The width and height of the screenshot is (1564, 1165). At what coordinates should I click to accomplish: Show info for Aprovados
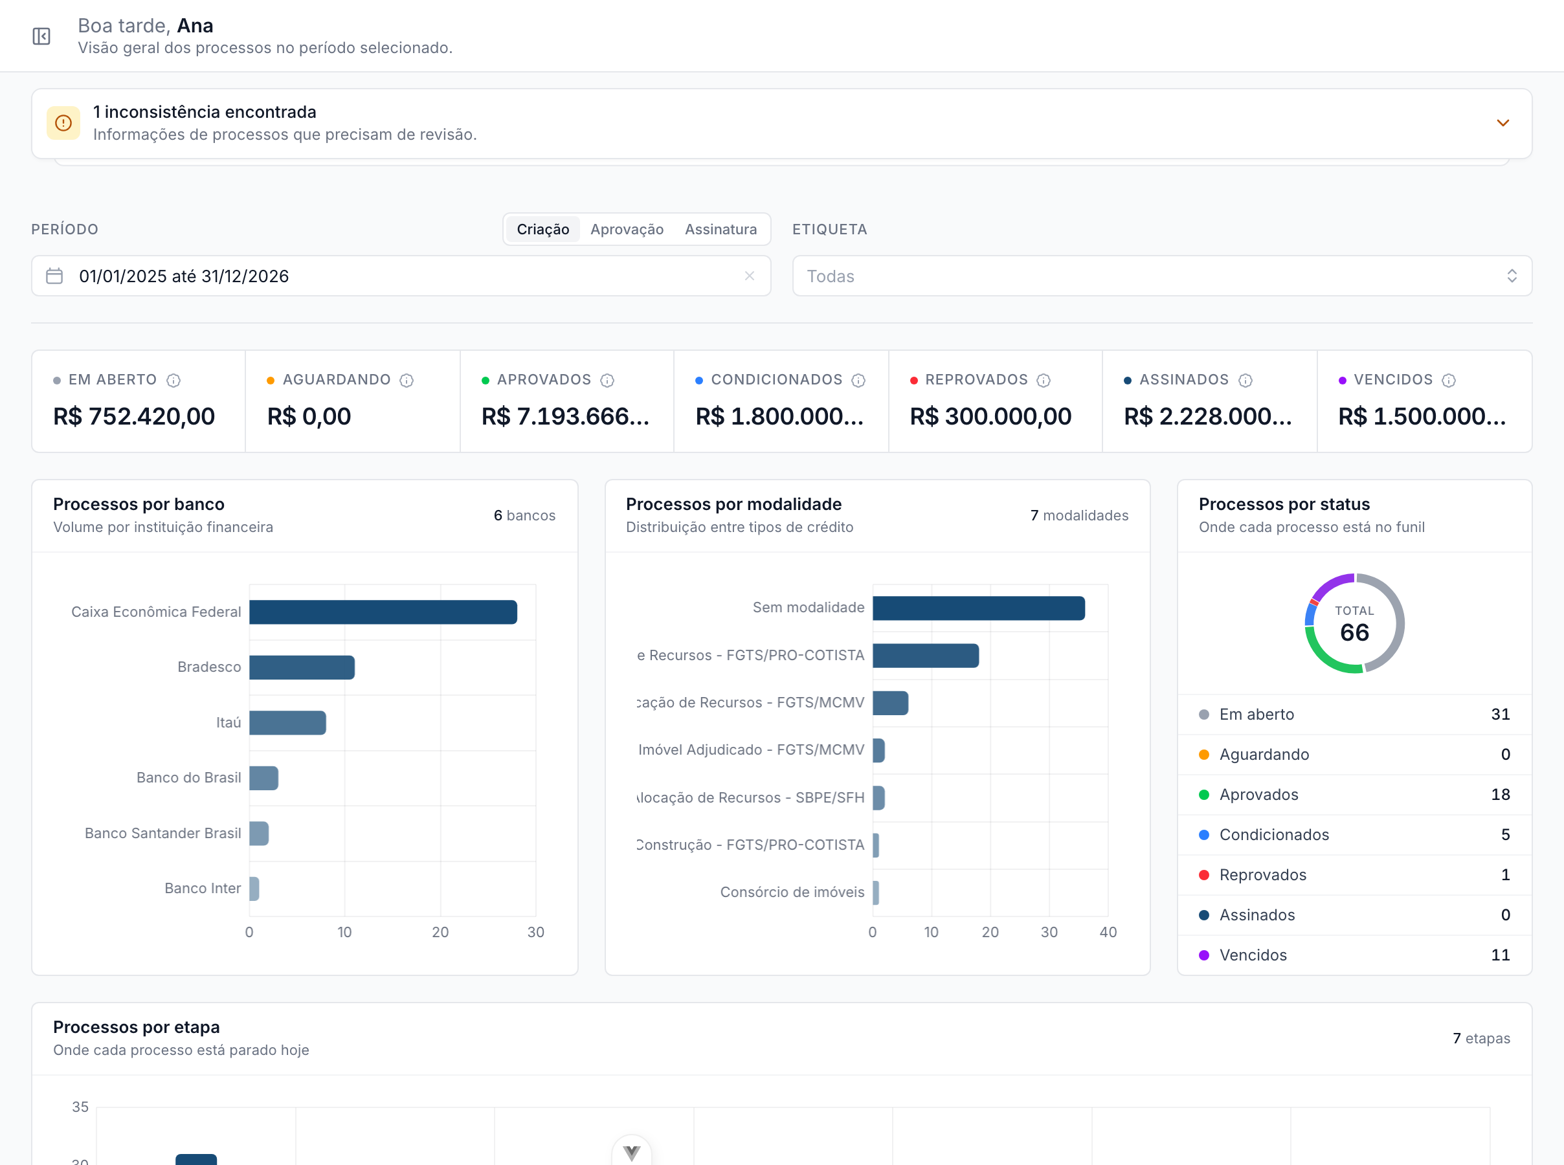tap(607, 381)
